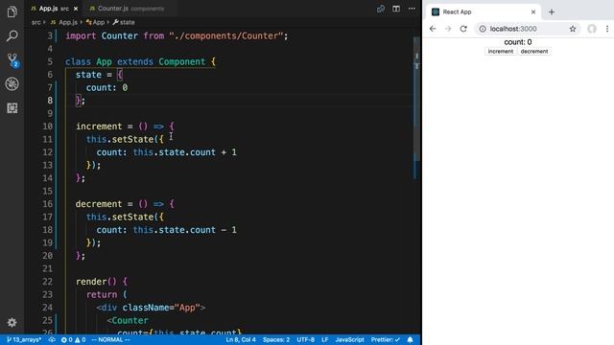Open the Chrome three-dot menu
Image resolution: width=614 pixels, height=345 pixels.
click(607, 29)
